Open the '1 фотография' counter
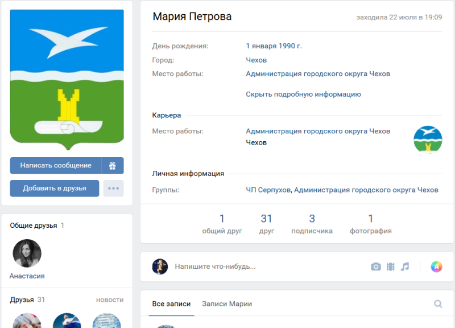The width and height of the screenshot is (455, 328). 371,224
